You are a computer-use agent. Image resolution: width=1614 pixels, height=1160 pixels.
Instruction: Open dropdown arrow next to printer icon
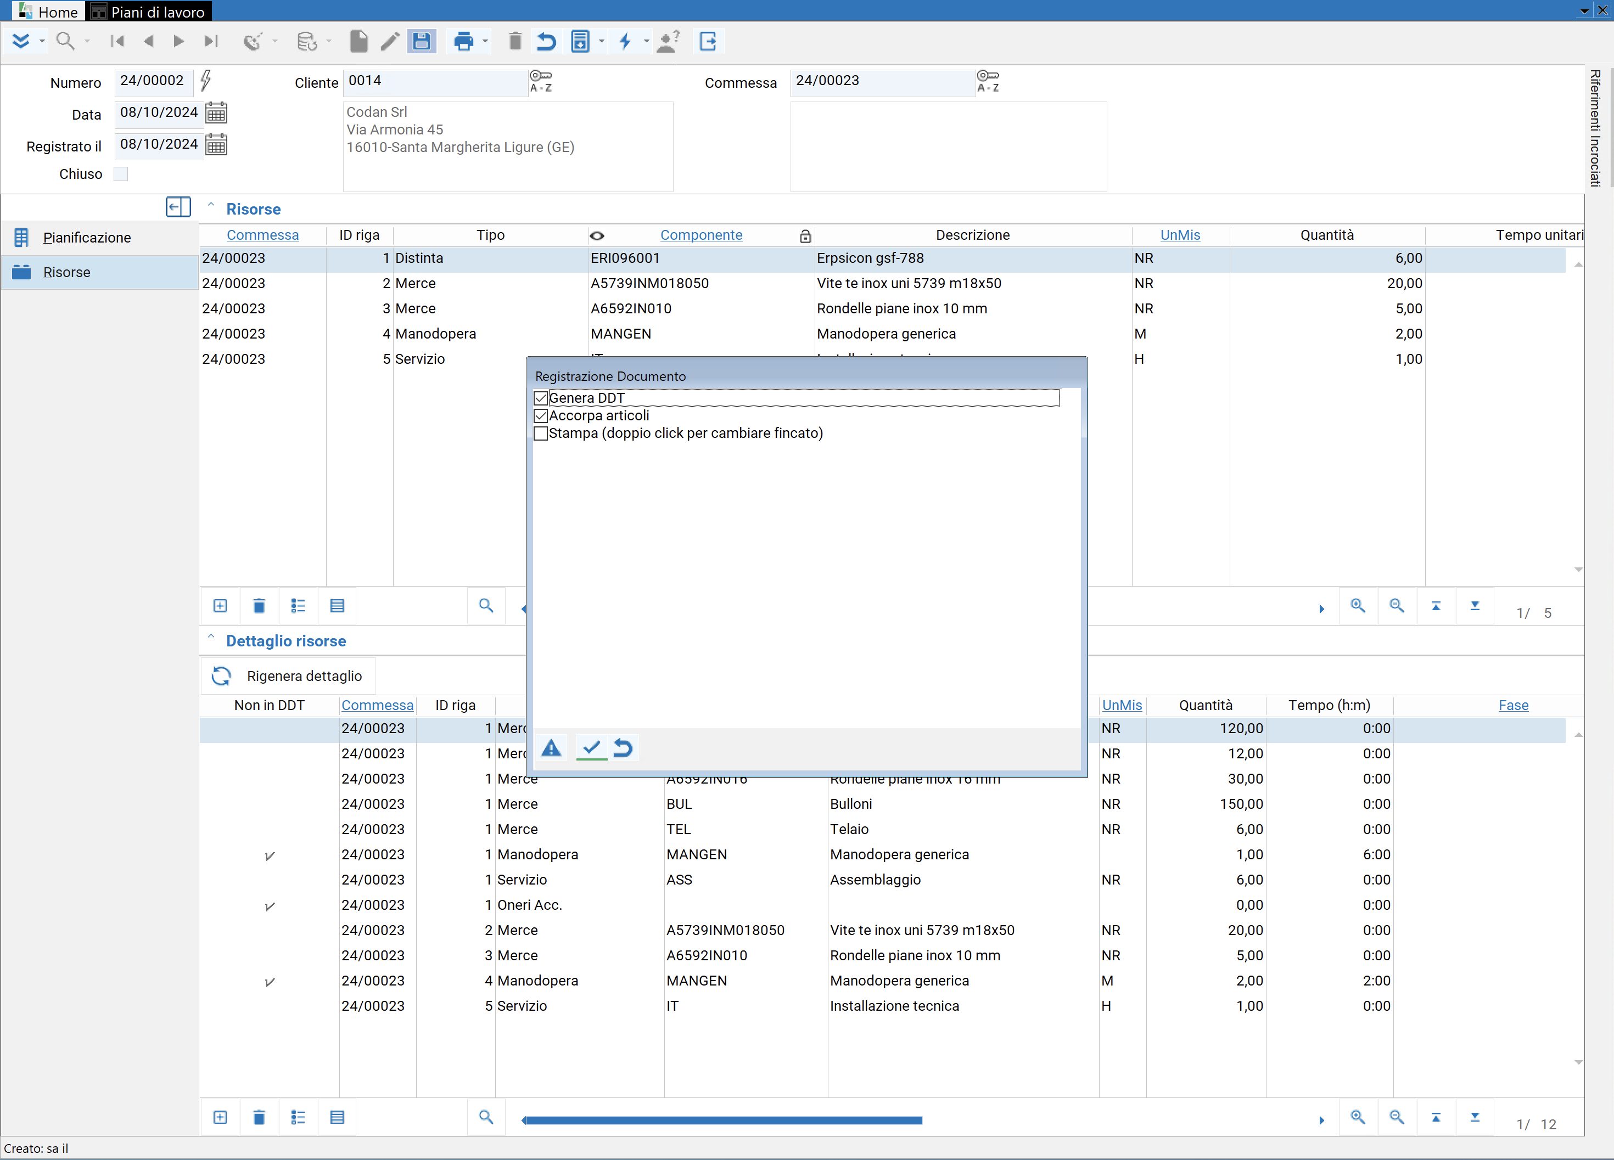coord(485,41)
